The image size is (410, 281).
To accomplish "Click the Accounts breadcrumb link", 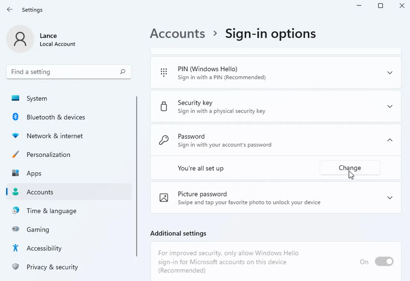I will (177, 34).
